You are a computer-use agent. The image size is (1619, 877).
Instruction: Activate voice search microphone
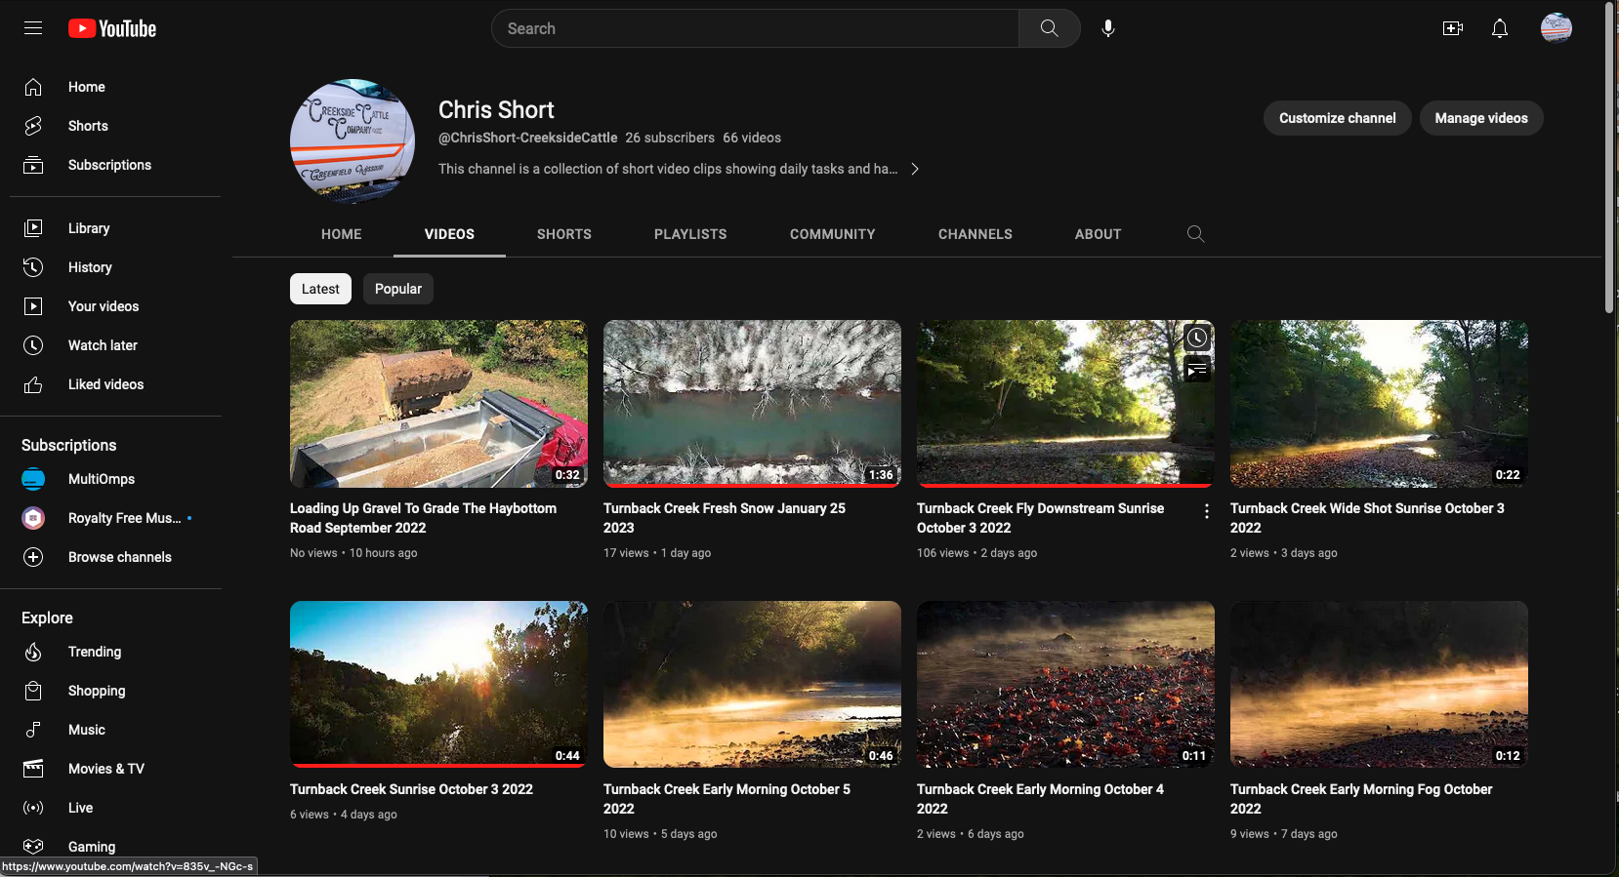click(1108, 28)
